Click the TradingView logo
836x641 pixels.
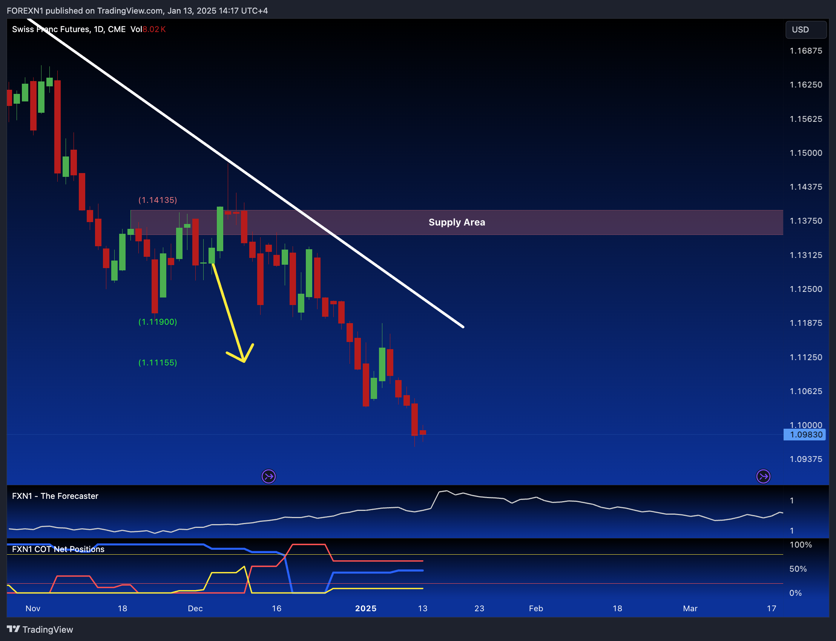click(40, 629)
